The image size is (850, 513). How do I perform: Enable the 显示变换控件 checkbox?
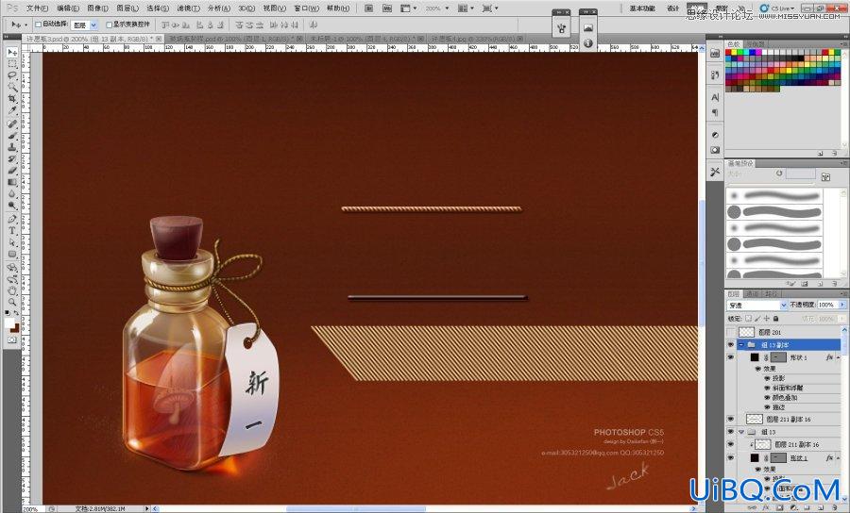pyautogui.click(x=109, y=25)
